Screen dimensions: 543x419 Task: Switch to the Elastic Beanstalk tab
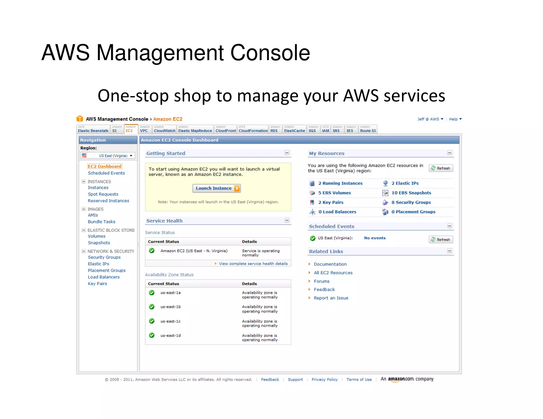93,129
